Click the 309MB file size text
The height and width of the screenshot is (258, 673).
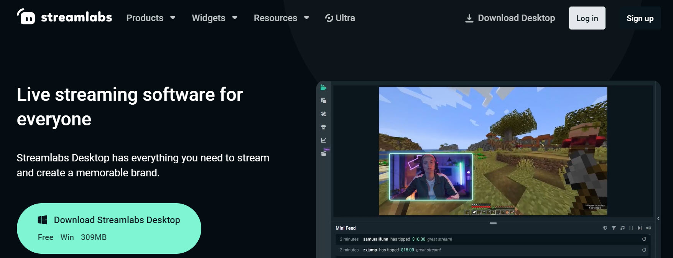click(x=94, y=237)
